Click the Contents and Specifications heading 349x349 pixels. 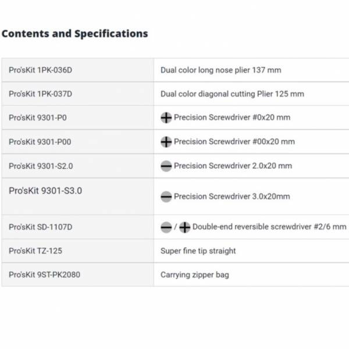click(x=75, y=34)
